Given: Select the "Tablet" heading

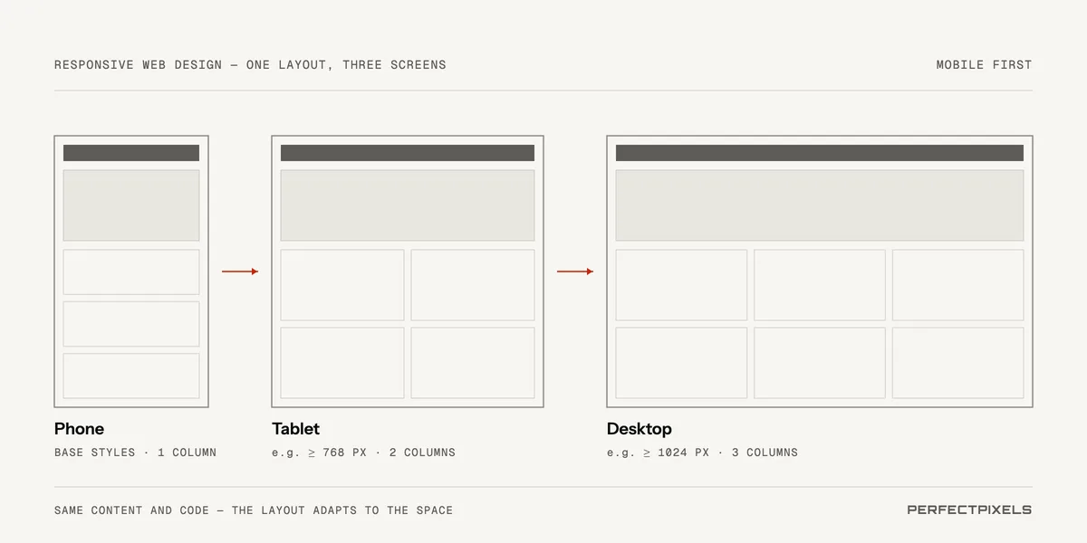Looking at the screenshot, I should pos(295,429).
